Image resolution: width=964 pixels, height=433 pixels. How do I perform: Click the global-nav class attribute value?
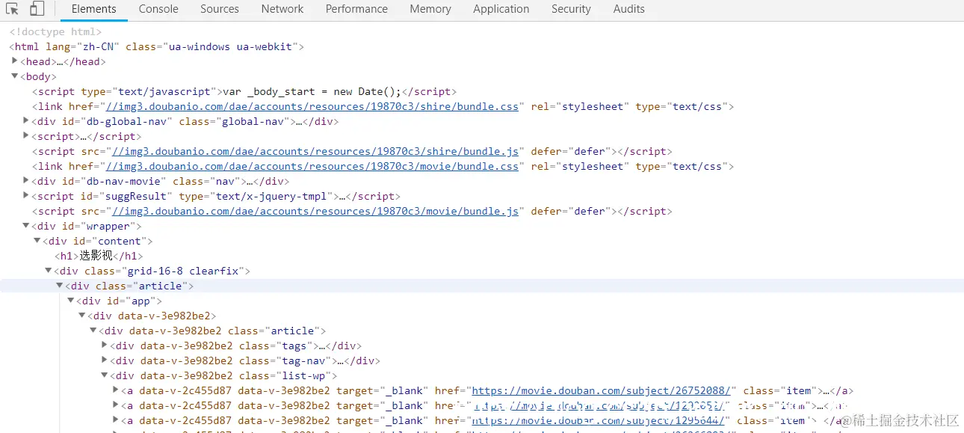[x=252, y=121]
